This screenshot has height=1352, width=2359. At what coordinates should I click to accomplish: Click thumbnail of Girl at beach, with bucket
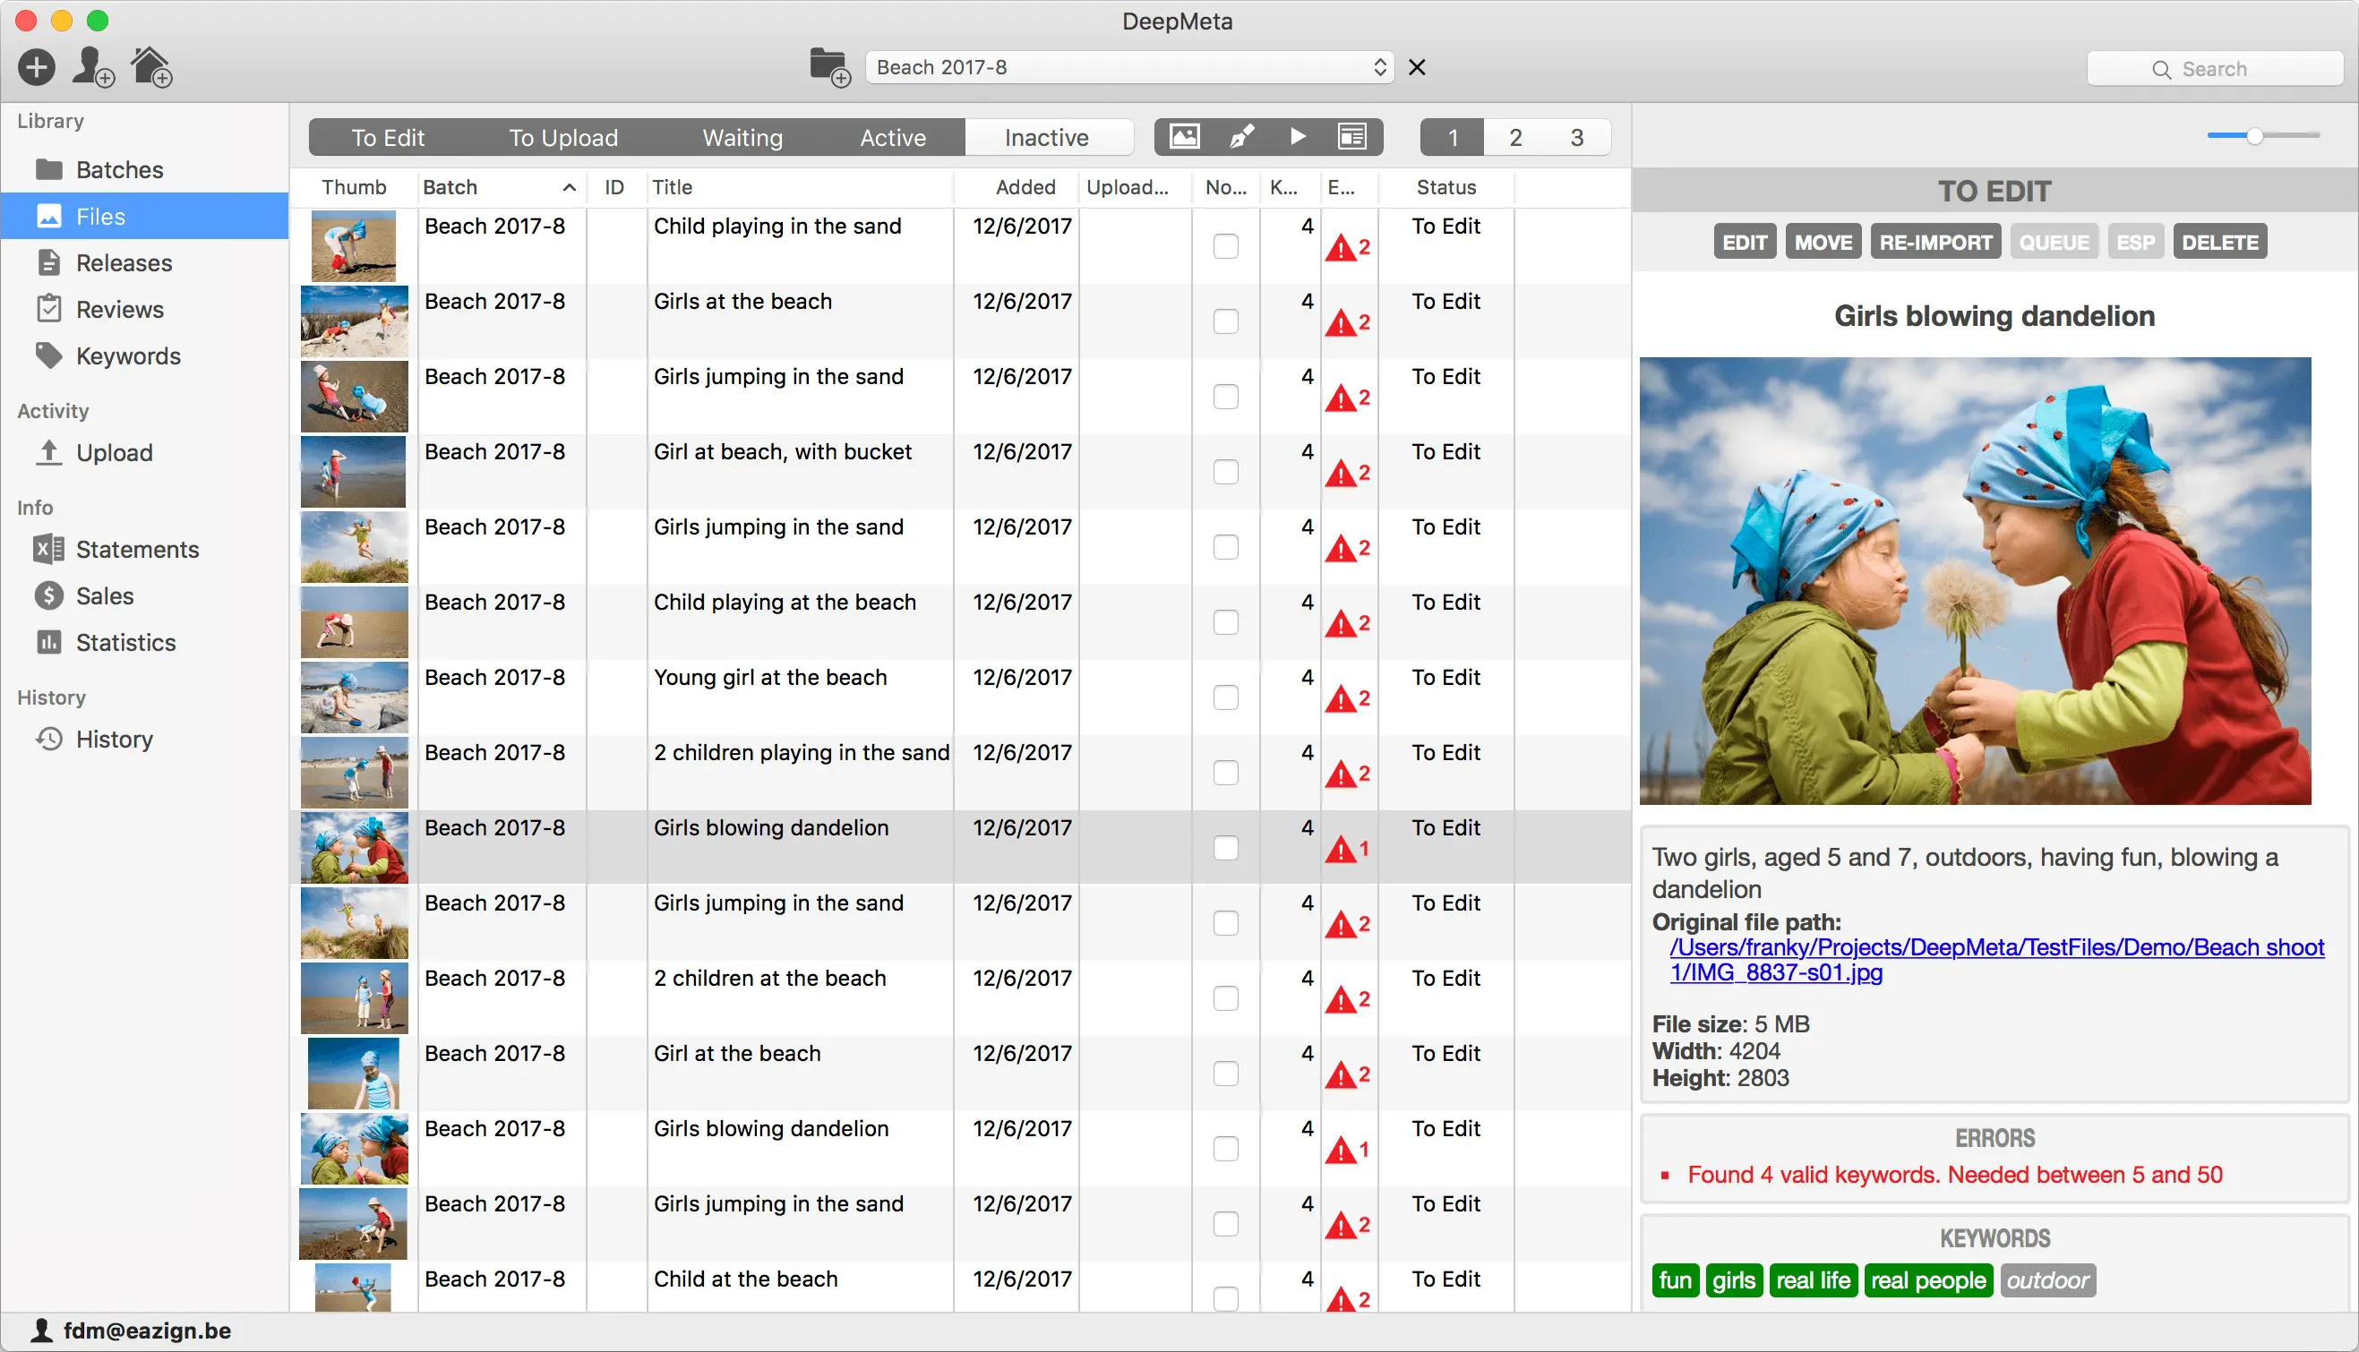coord(353,472)
